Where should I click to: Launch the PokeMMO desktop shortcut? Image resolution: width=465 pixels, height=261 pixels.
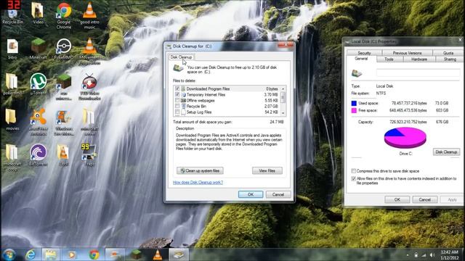[64, 49]
